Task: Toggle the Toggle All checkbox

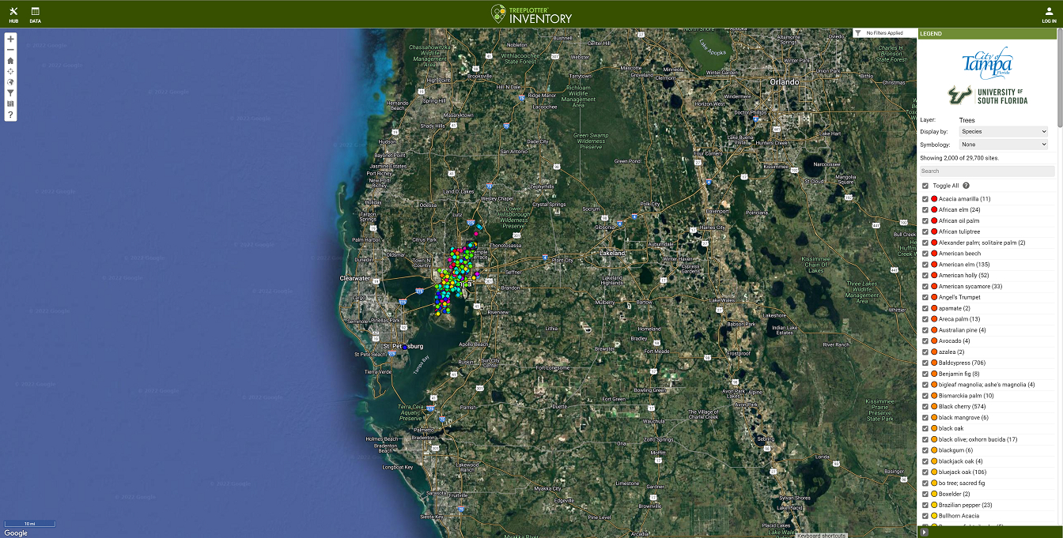Action: click(925, 186)
